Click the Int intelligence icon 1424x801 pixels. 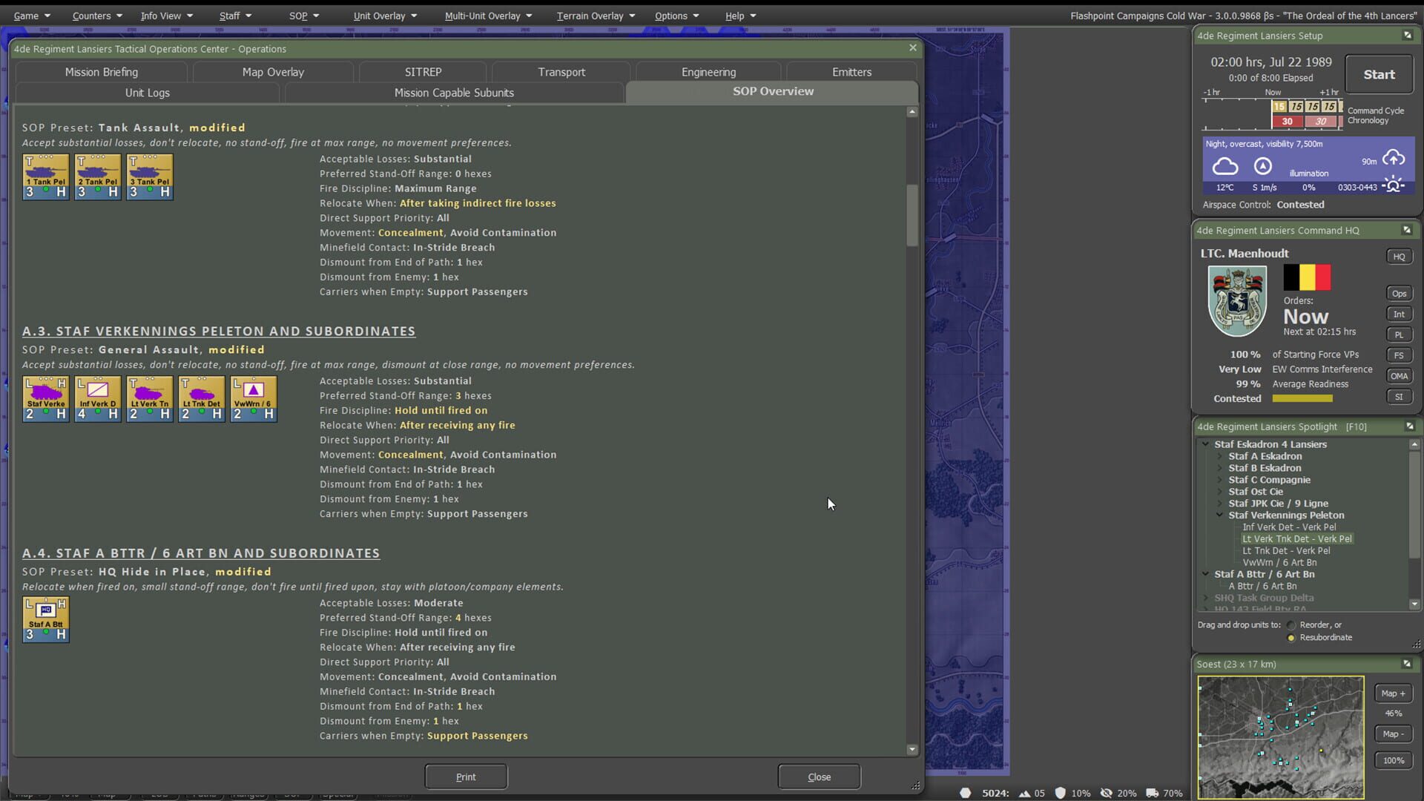pyautogui.click(x=1400, y=314)
